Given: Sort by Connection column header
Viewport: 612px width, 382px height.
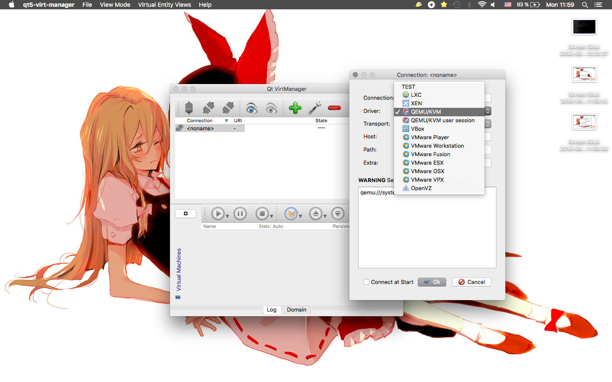Looking at the screenshot, I should [203, 121].
